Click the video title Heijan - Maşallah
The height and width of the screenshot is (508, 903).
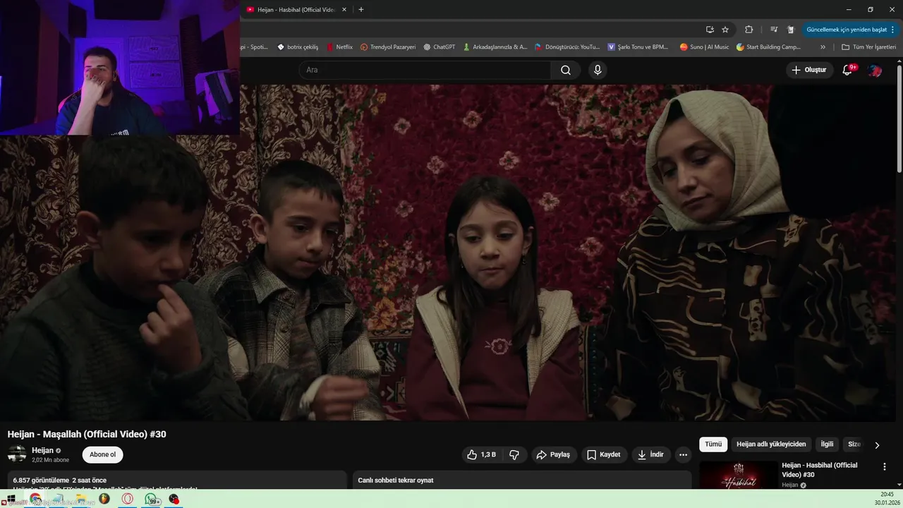click(x=87, y=434)
